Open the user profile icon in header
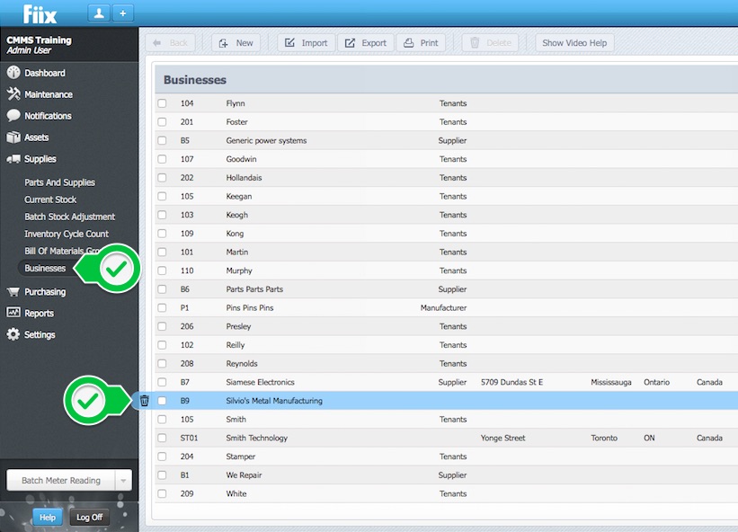 99,13
